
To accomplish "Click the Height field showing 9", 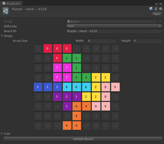I will pyautogui.click(x=147, y=41).
